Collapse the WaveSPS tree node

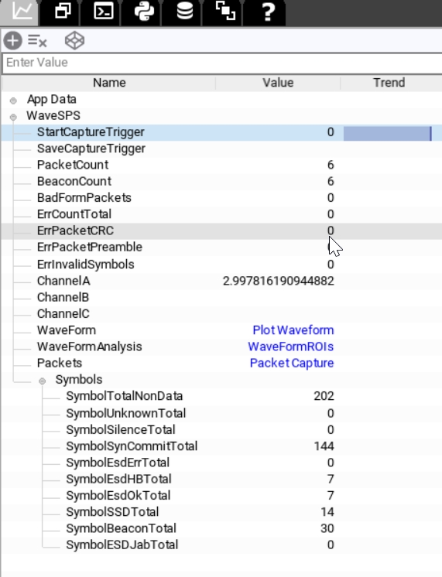(13, 117)
